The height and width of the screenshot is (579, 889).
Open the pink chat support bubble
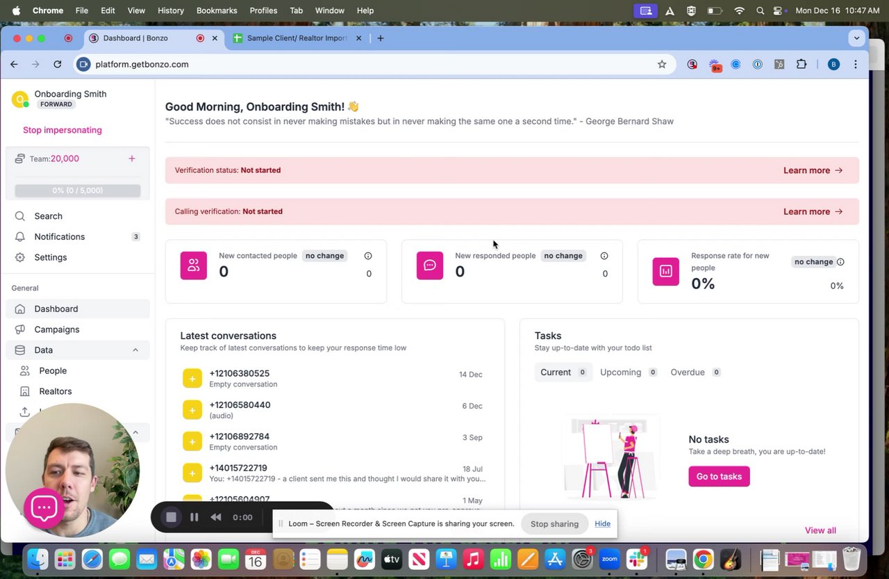44,508
